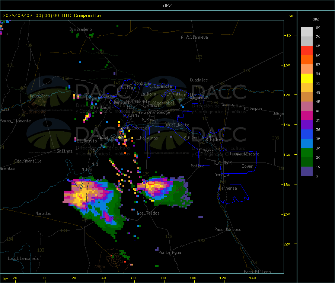Click the '0' km tick on bottom axis
Screen dimensions: 335x283
point(44,278)
